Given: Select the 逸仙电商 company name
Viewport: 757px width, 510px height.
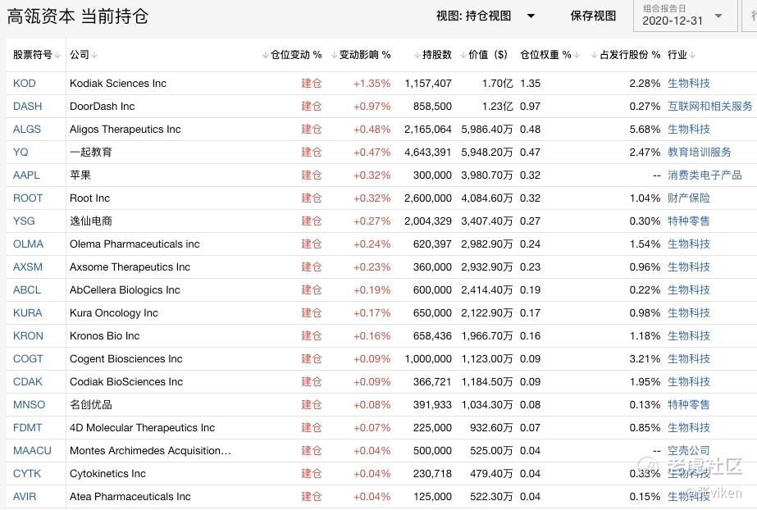Looking at the screenshot, I should point(91,221).
